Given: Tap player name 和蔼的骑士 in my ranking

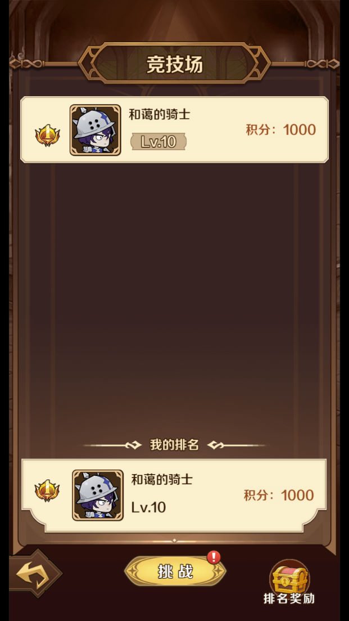Looking at the screenshot, I should [162, 480].
